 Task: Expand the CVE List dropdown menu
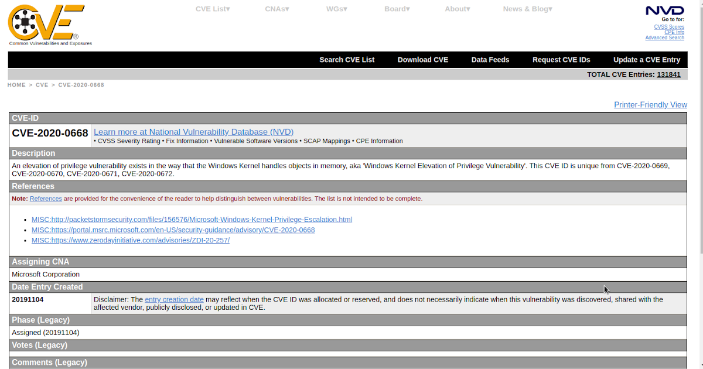tap(213, 9)
